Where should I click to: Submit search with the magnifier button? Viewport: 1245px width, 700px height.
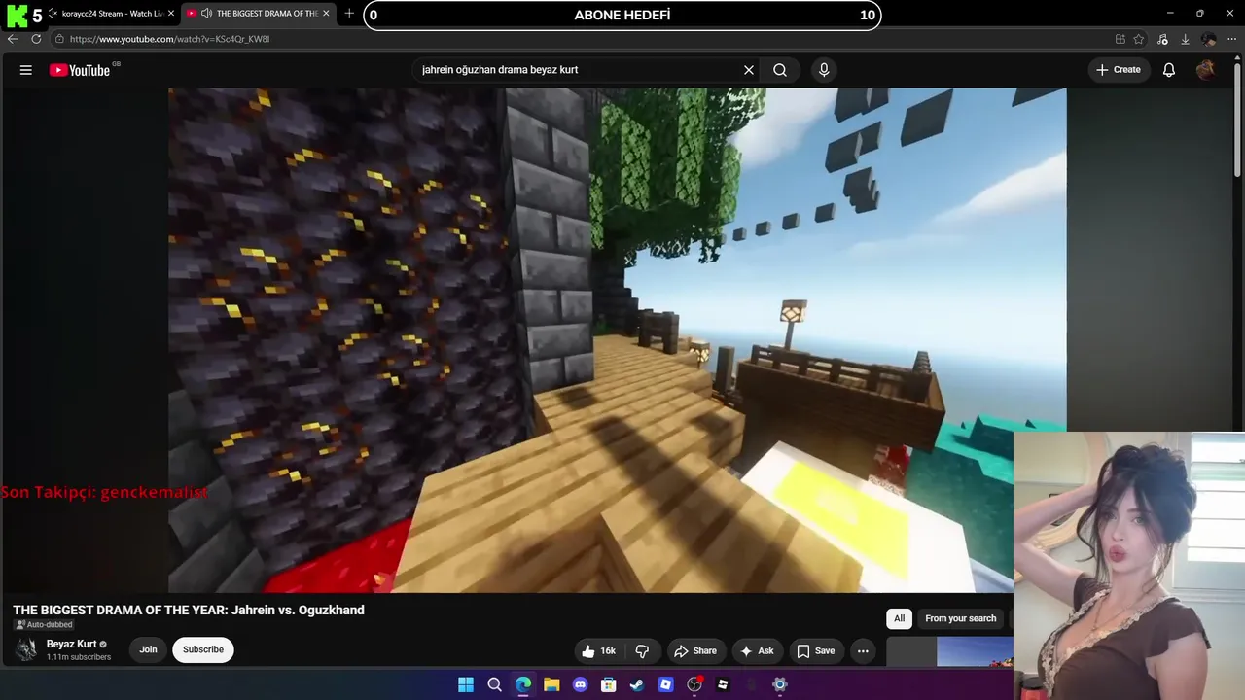tap(780, 70)
